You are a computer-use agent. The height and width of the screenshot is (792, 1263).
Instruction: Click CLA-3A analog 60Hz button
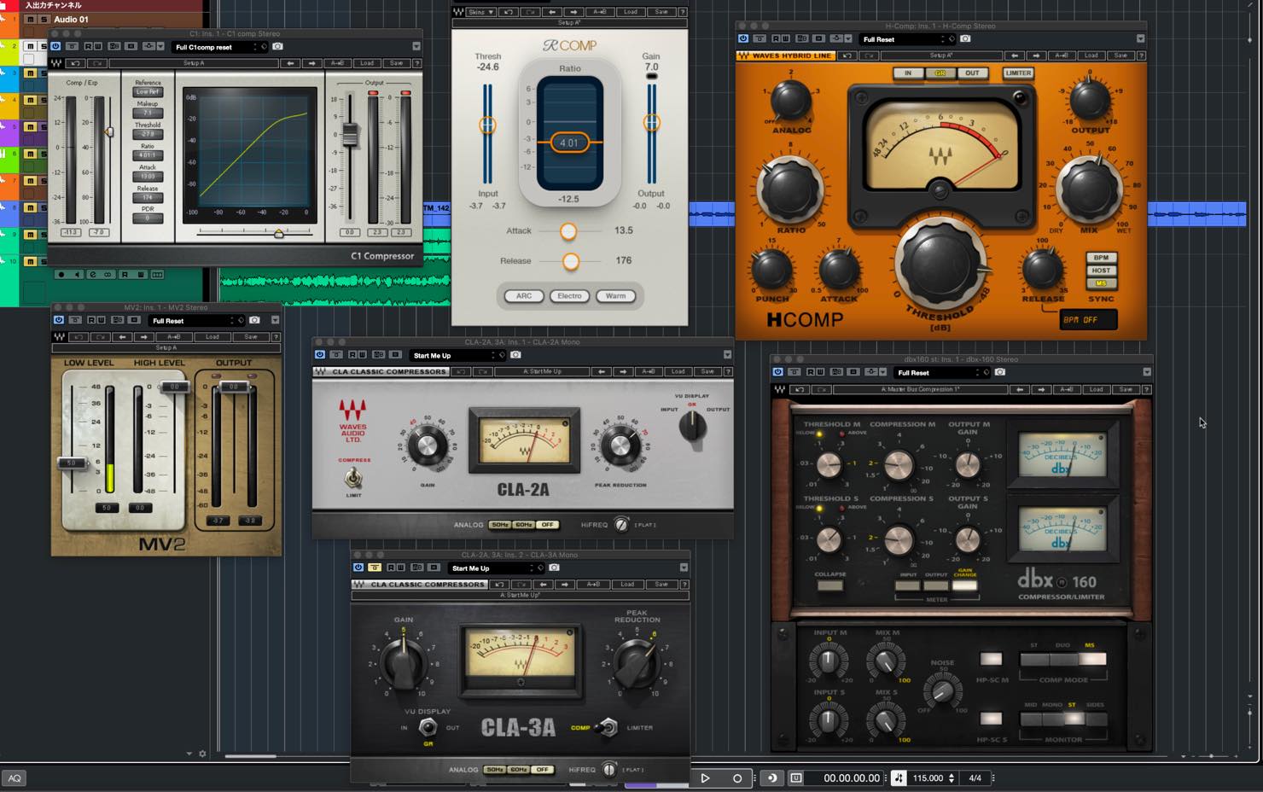click(519, 770)
